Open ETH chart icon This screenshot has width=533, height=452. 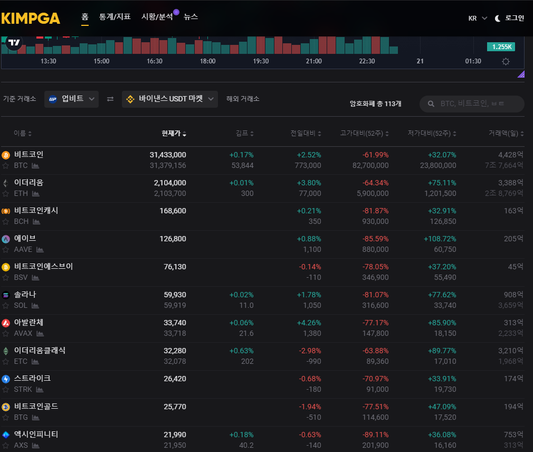[x=36, y=193]
